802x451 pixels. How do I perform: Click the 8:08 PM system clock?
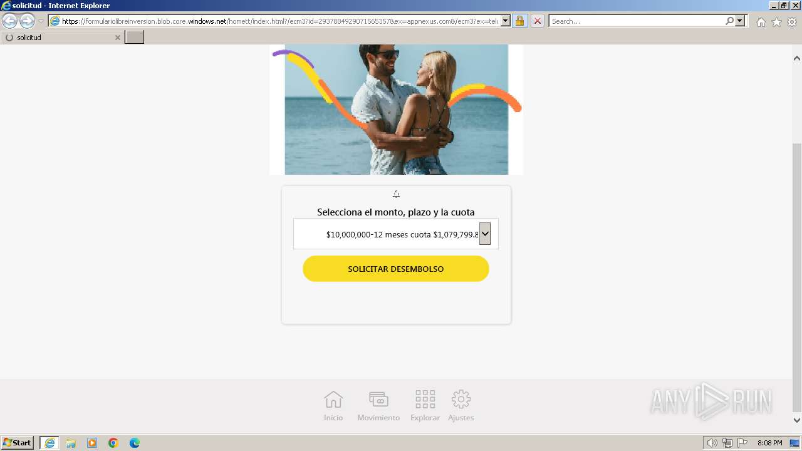[769, 443]
